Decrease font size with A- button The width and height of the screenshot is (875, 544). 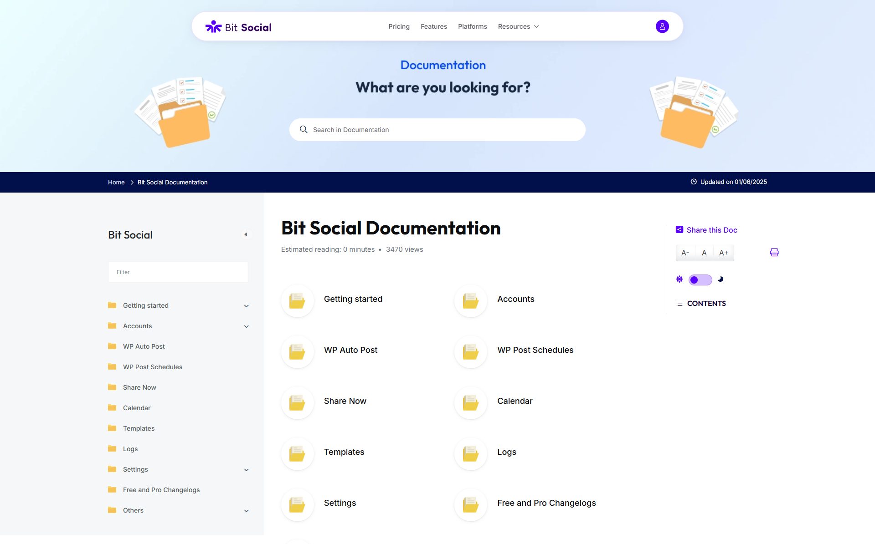coord(685,253)
